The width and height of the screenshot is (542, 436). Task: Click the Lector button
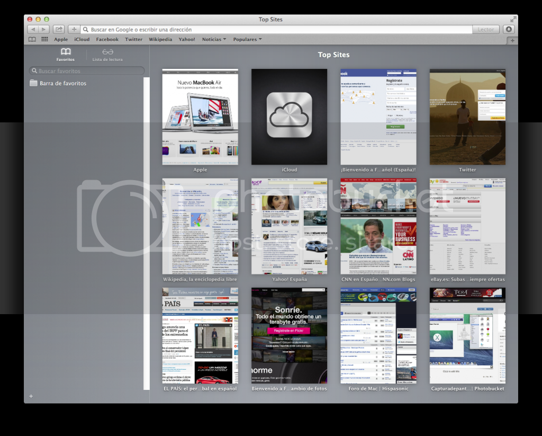(486, 30)
